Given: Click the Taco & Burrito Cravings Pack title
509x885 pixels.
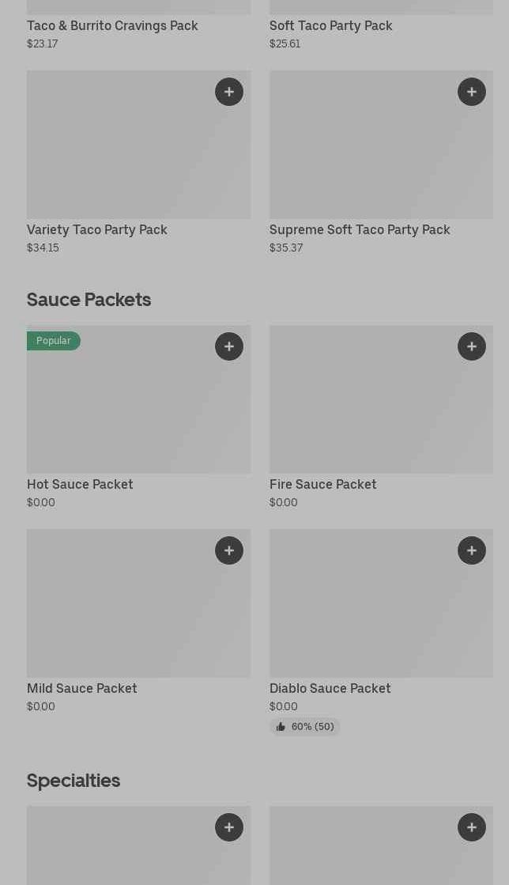Looking at the screenshot, I should click(112, 25).
